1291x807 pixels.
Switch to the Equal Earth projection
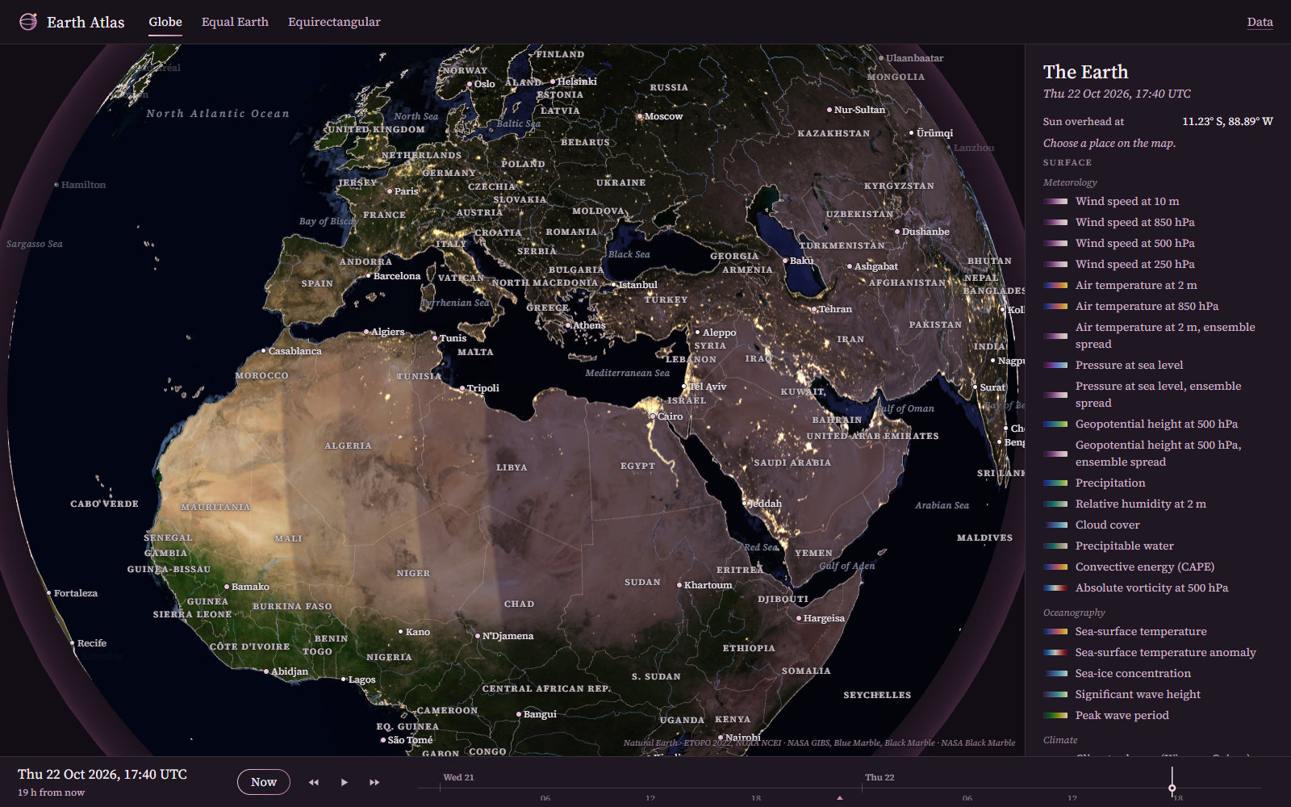point(235,22)
